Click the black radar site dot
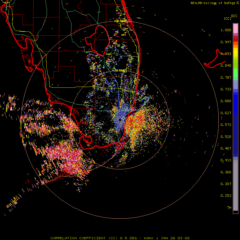240x240 pixels. pos(120,120)
